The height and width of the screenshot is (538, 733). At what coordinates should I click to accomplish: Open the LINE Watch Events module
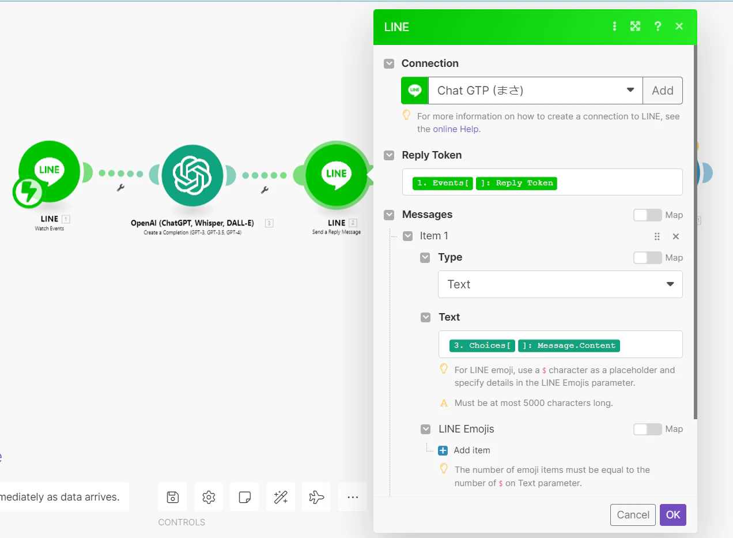[50, 171]
